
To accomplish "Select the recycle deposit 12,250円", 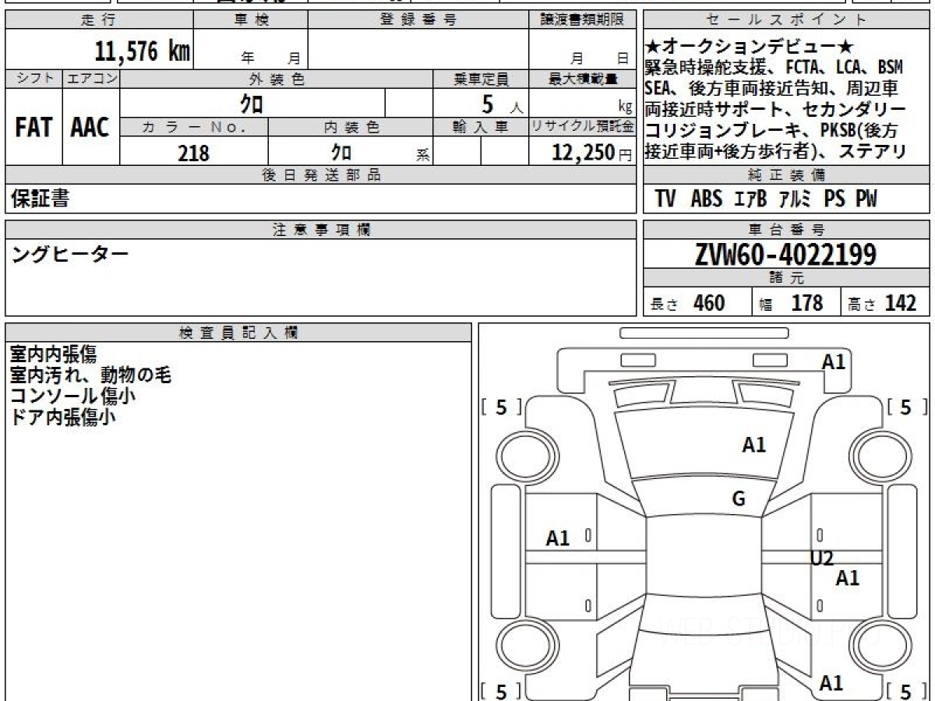I will pyautogui.click(x=592, y=153).
